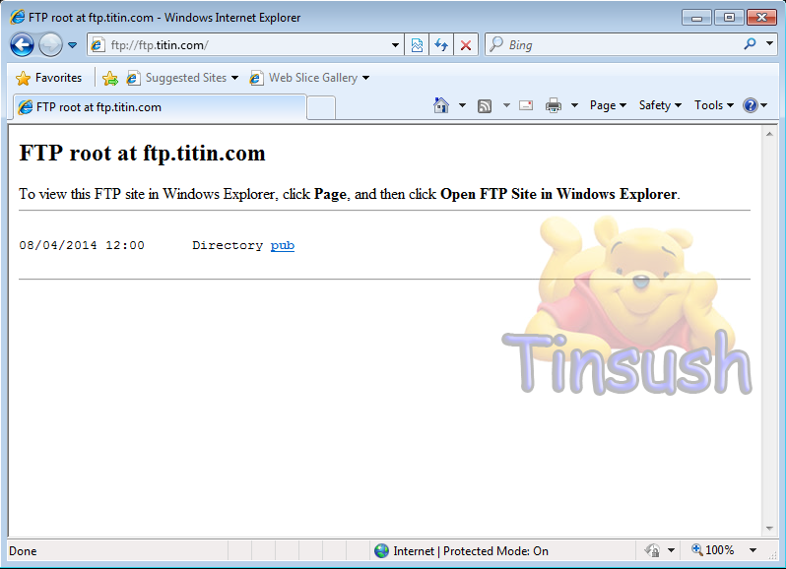The height and width of the screenshot is (569, 786).
Task: Click the 'Done' status text
Action: pyautogui.click(x=23, y=551)
